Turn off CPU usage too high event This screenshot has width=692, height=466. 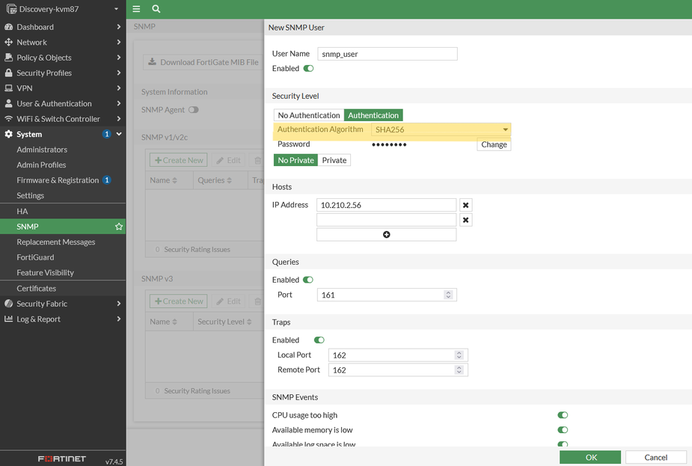coord(563,415)
